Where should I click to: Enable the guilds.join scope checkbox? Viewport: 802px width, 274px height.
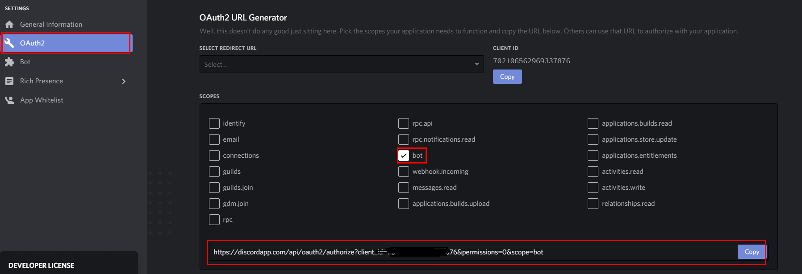coord(214,188)
